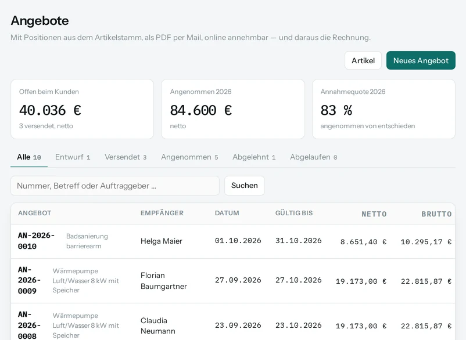Click the EMPFÄNGER column header
The height and width of the screenshot is (340, 466).
click(x=162, y=213)
